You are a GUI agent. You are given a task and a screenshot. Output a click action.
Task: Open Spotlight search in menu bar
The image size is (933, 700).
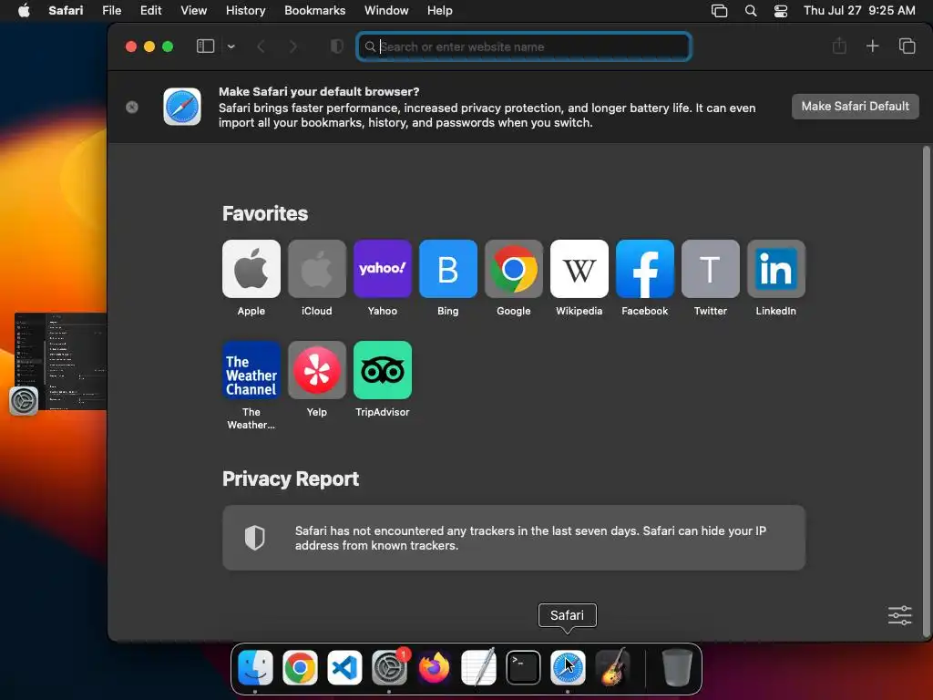click(751, 10)
